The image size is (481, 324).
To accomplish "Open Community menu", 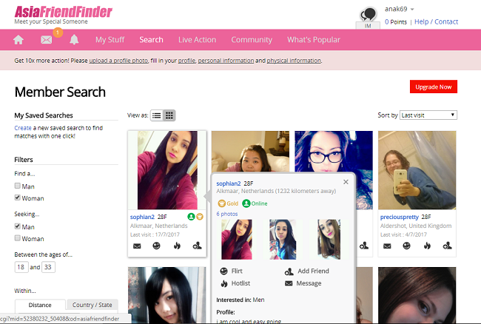I will pyautogui.click(x=252, y=40).
